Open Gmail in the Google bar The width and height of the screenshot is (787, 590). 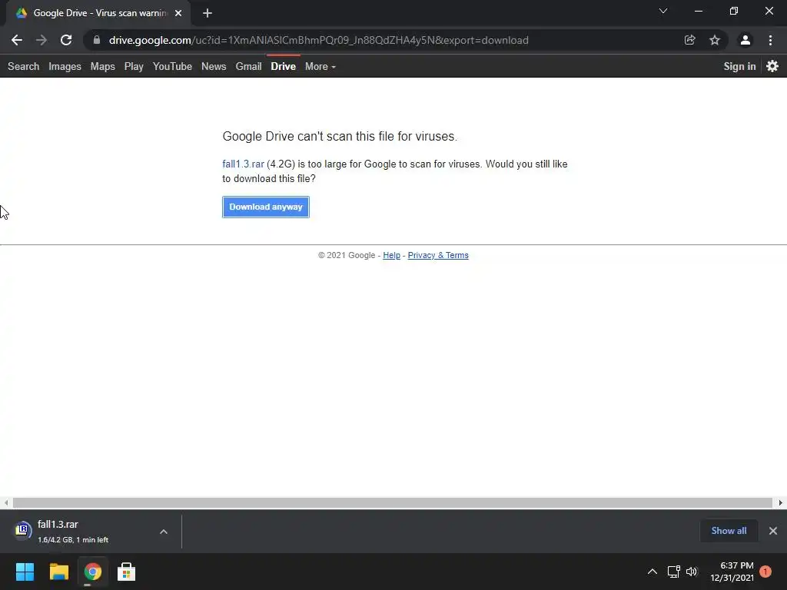point(249,66)
